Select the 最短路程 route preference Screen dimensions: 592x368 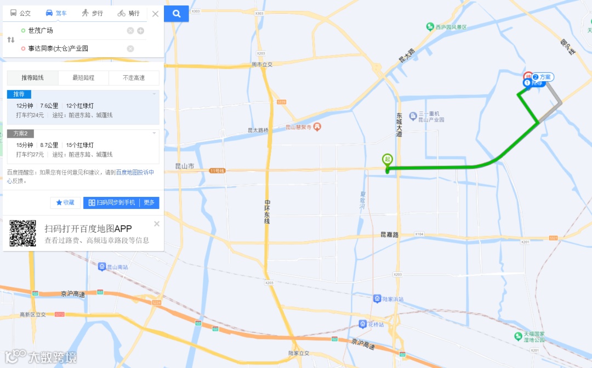83,78
